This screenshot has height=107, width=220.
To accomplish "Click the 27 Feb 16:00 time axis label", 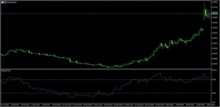I will (x=159, y=105).
